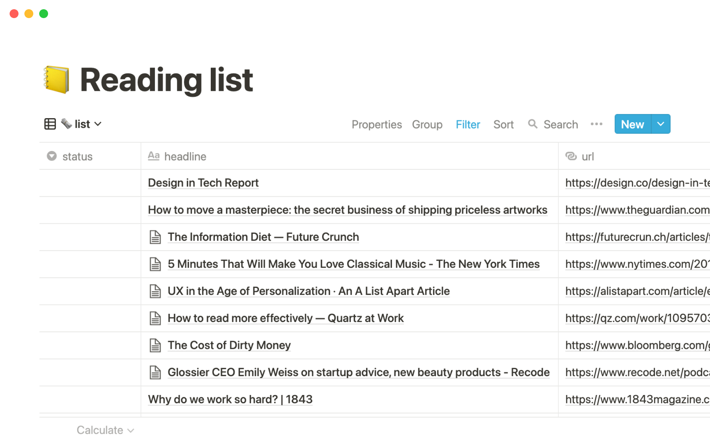Click the Search field
Image resolution: width=710 pixels, height=443 pixels.
click(553, 124)
